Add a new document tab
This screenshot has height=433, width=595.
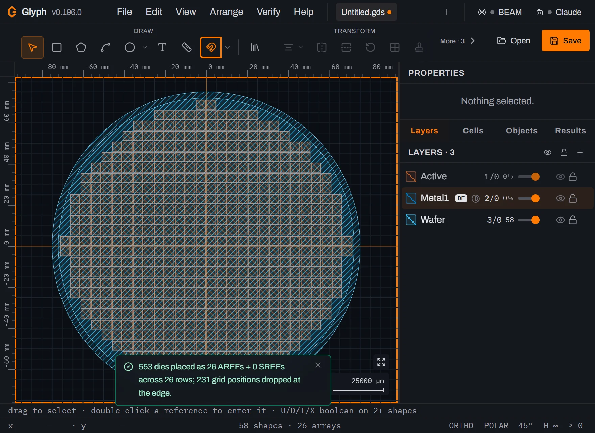447,12
